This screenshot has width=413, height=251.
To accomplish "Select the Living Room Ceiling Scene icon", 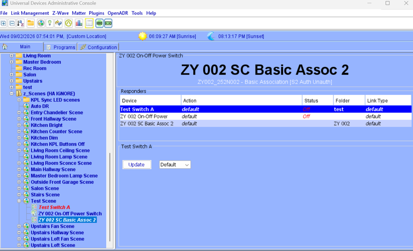I will click(x=26, y=150).
